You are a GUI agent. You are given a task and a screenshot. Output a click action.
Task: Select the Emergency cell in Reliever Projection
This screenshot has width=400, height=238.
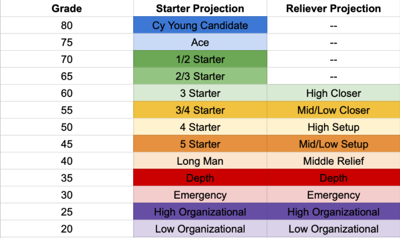(333, 195)
